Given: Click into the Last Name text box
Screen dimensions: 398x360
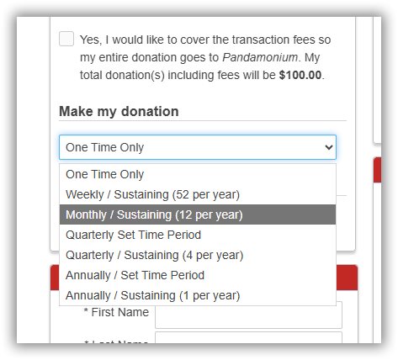Looking at the screenshot, I should coord(248,337).
